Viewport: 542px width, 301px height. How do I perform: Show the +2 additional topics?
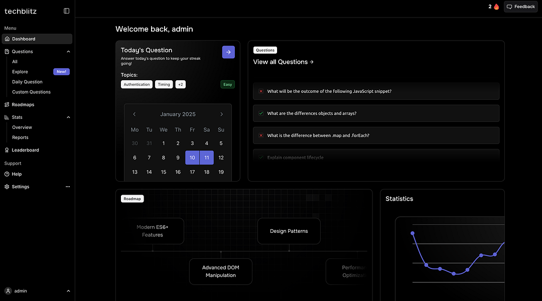click(181, 84)
